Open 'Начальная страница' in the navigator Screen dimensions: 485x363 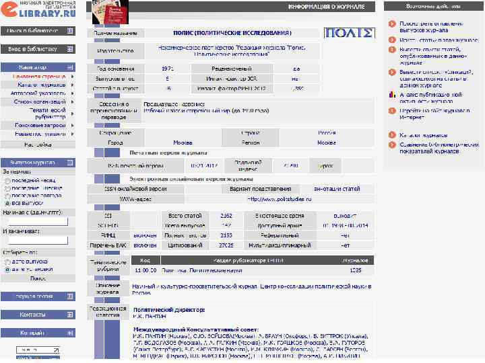(39, 76)
